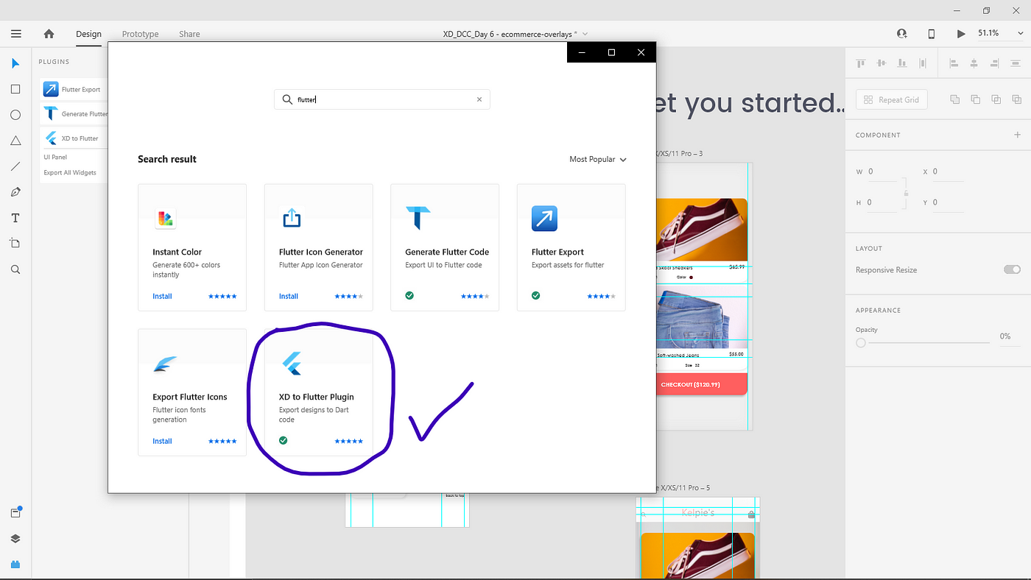Screen dimensions: 1031x580
Task: Select the Zoom tool
Action: click(15, 269)
